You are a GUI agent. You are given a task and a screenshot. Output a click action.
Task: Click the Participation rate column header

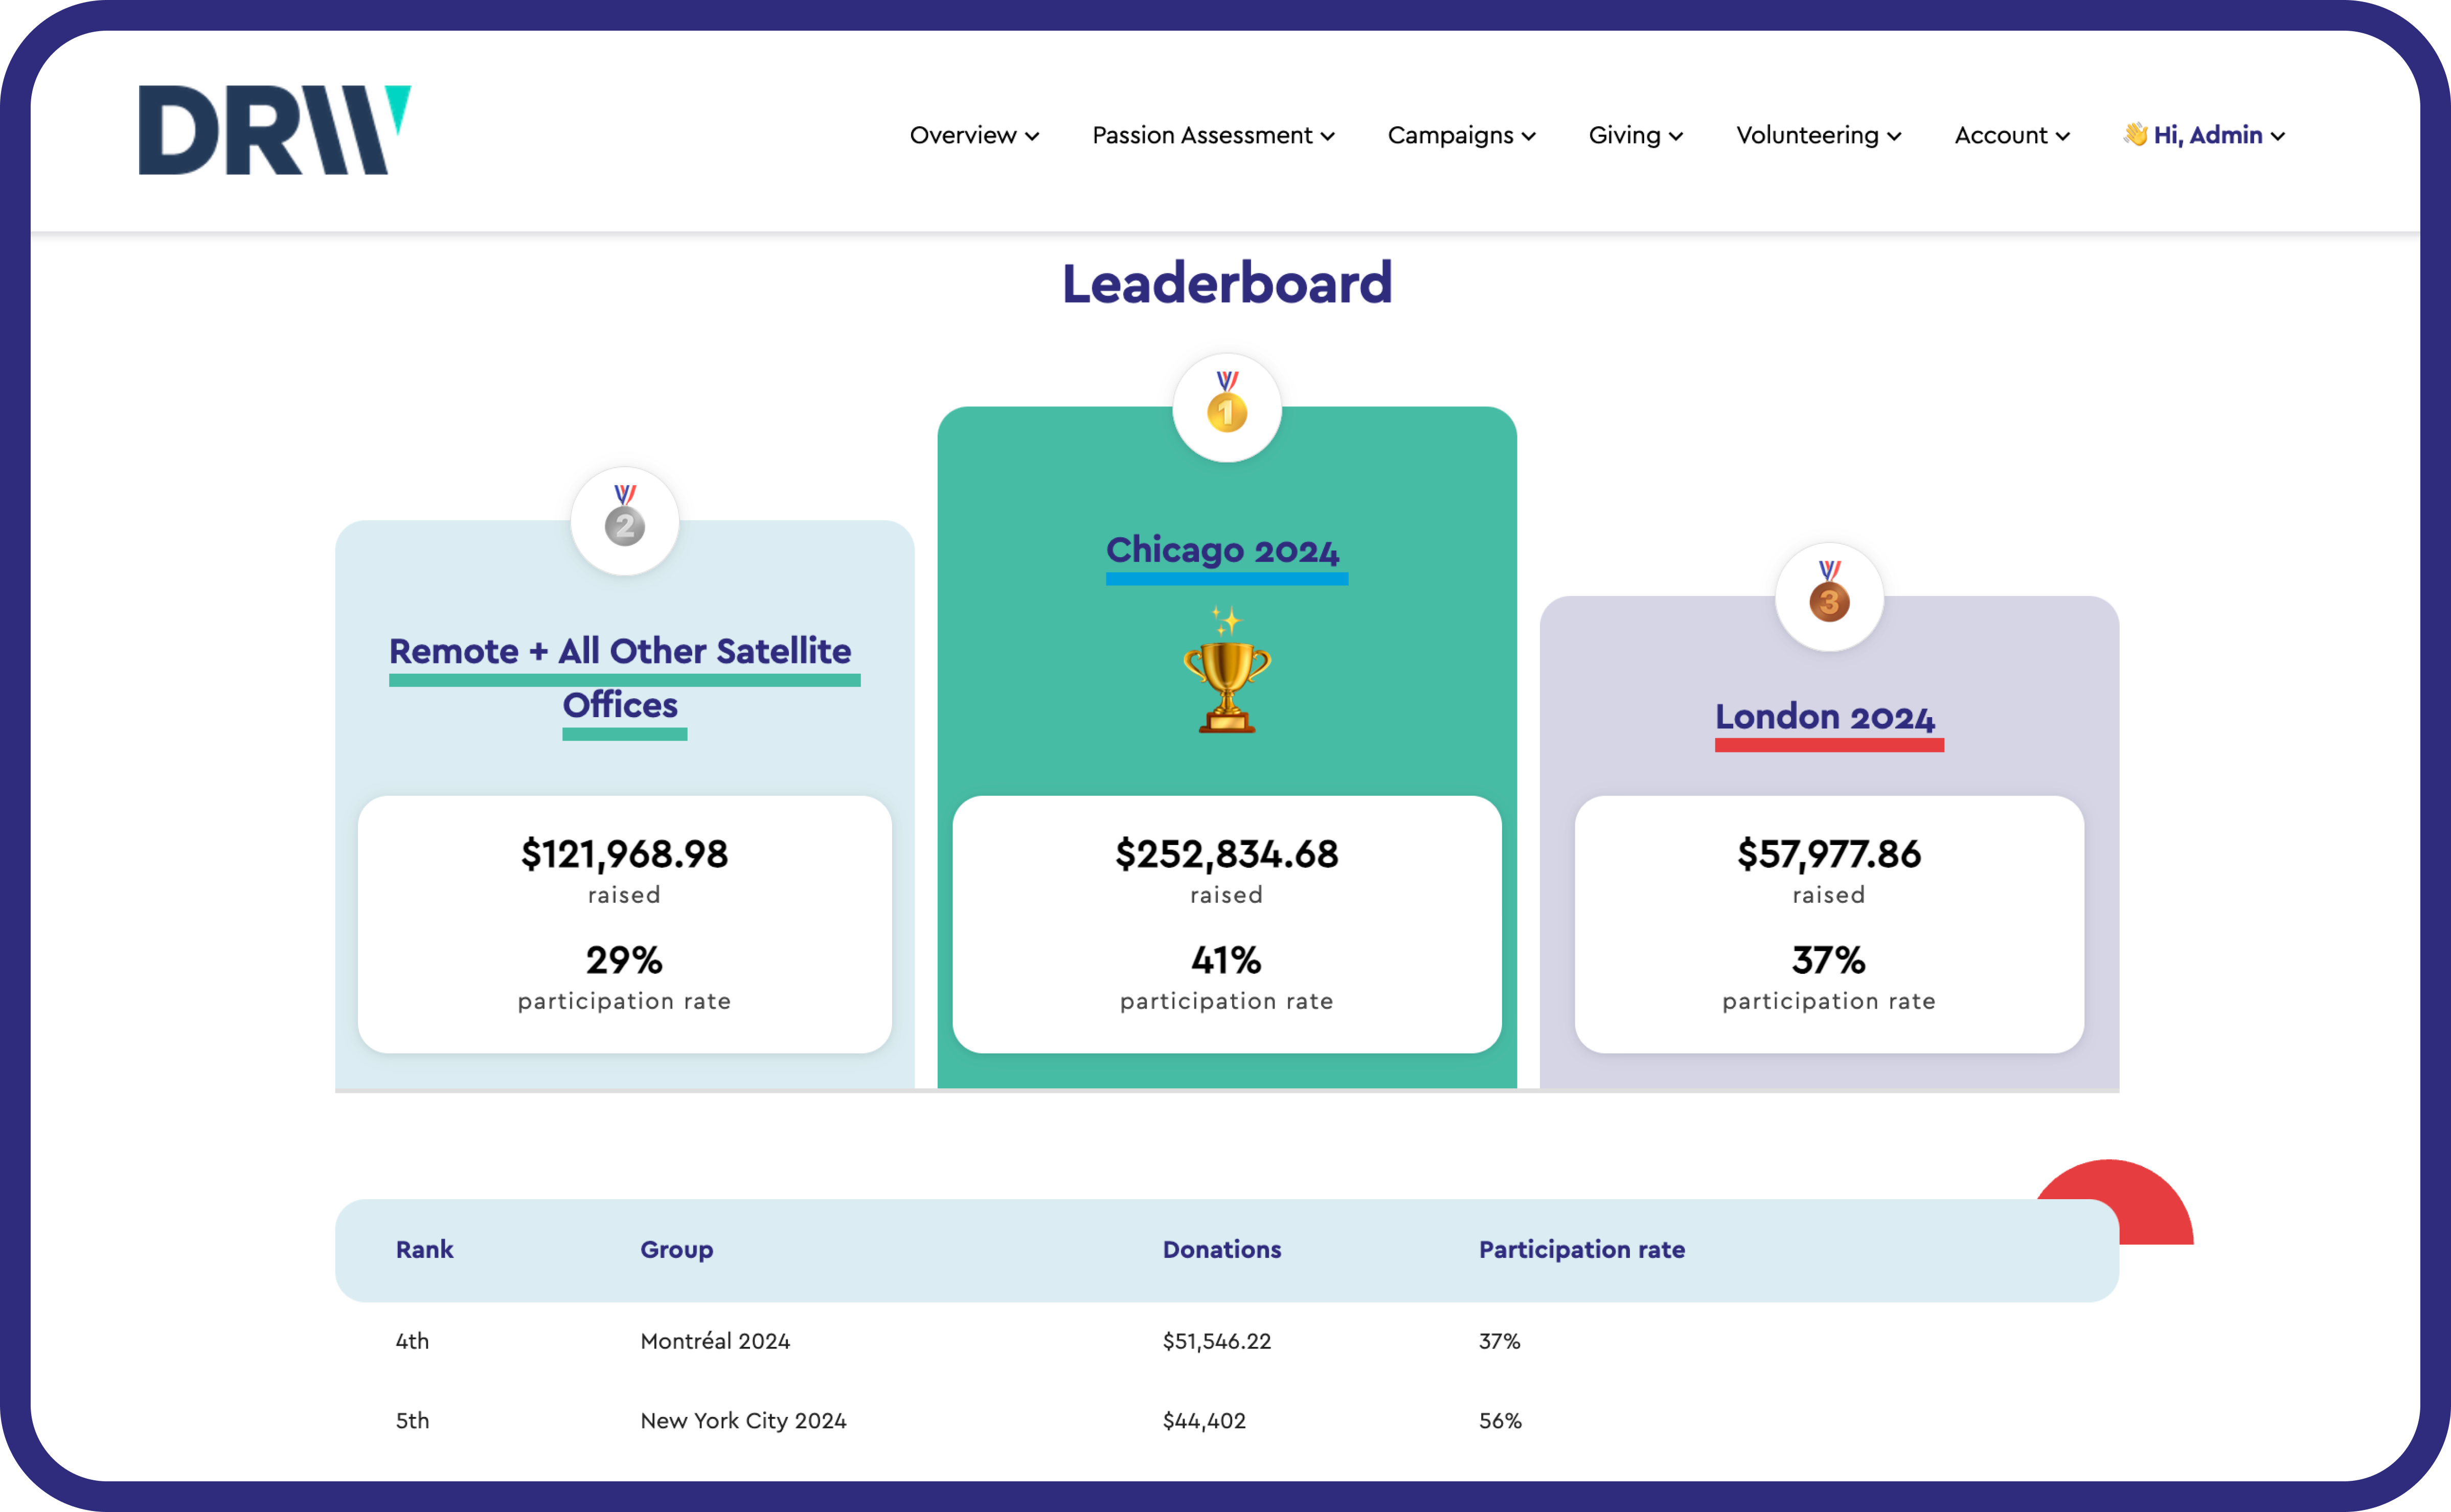(1581, 1249)
